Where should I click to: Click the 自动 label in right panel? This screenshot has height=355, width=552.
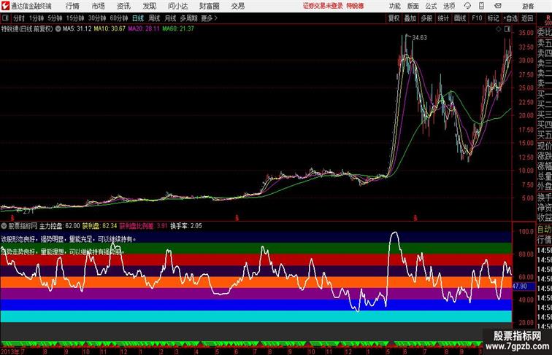pyautogui.click(x=544, y=230)
